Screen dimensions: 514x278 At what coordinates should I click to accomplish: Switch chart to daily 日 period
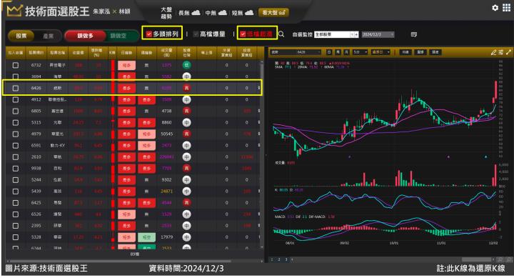(329, 52)
